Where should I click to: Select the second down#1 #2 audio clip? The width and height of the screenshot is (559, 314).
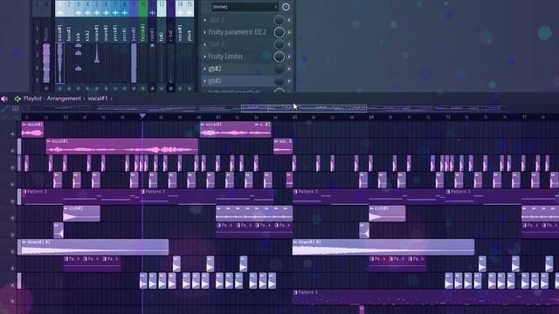coord(383,247)
